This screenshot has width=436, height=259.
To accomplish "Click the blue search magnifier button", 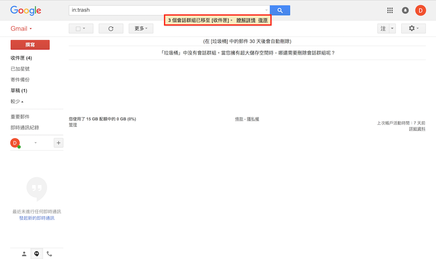I will pyautogui.click(x=280, y=10).
